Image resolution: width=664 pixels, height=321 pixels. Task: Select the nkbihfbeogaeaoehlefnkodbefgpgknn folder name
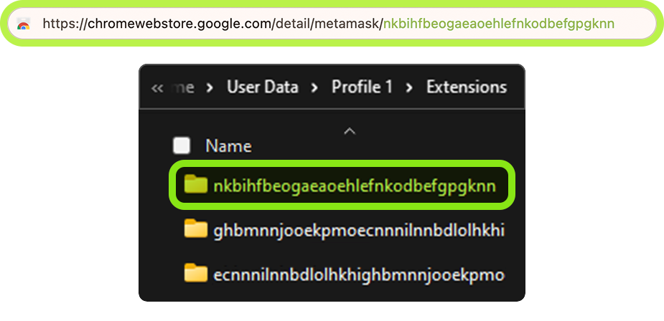[355, 186]
